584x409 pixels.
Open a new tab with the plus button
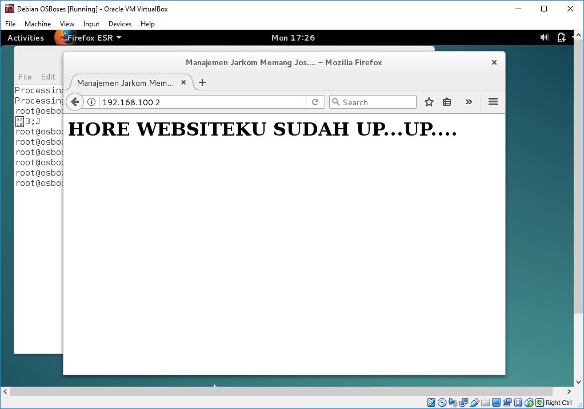[x=202, y=82]
